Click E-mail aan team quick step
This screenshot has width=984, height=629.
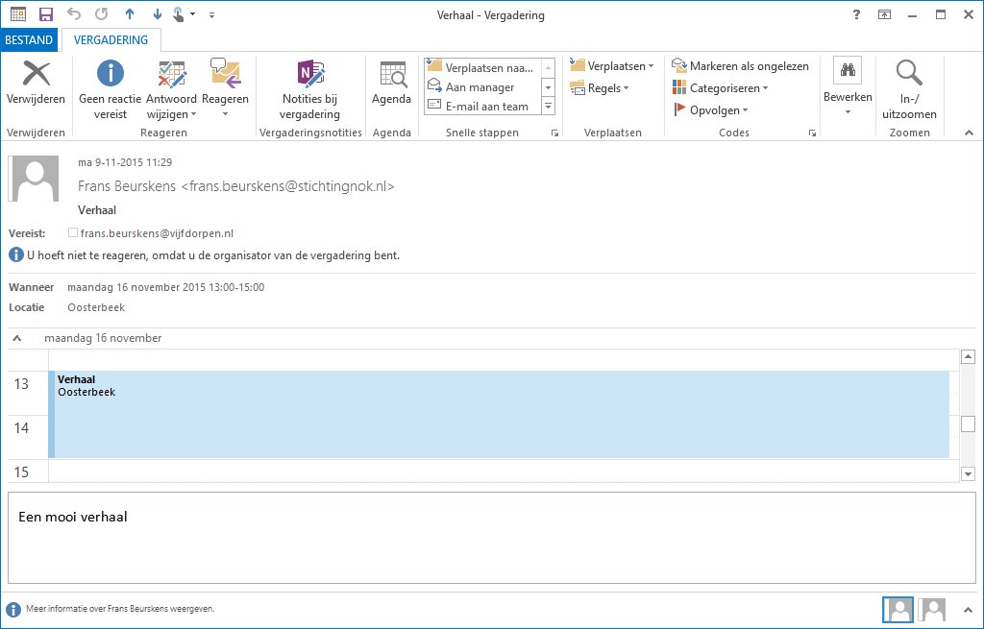pyautogui.click(x=480, y=106)
